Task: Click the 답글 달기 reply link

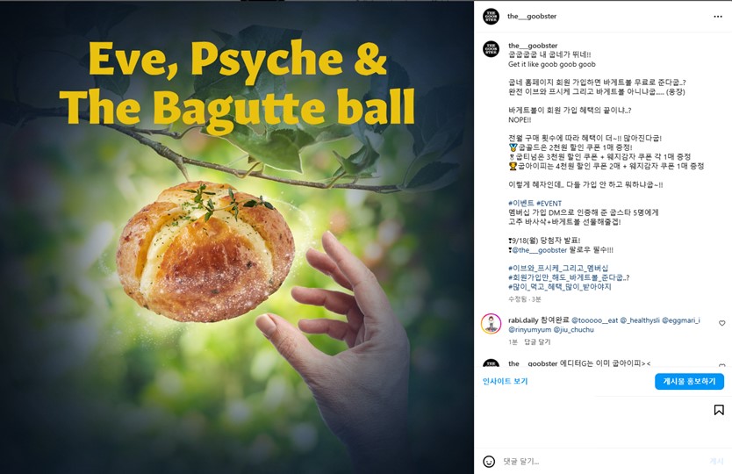Action: pyautogui.click(x=537, y=341)
